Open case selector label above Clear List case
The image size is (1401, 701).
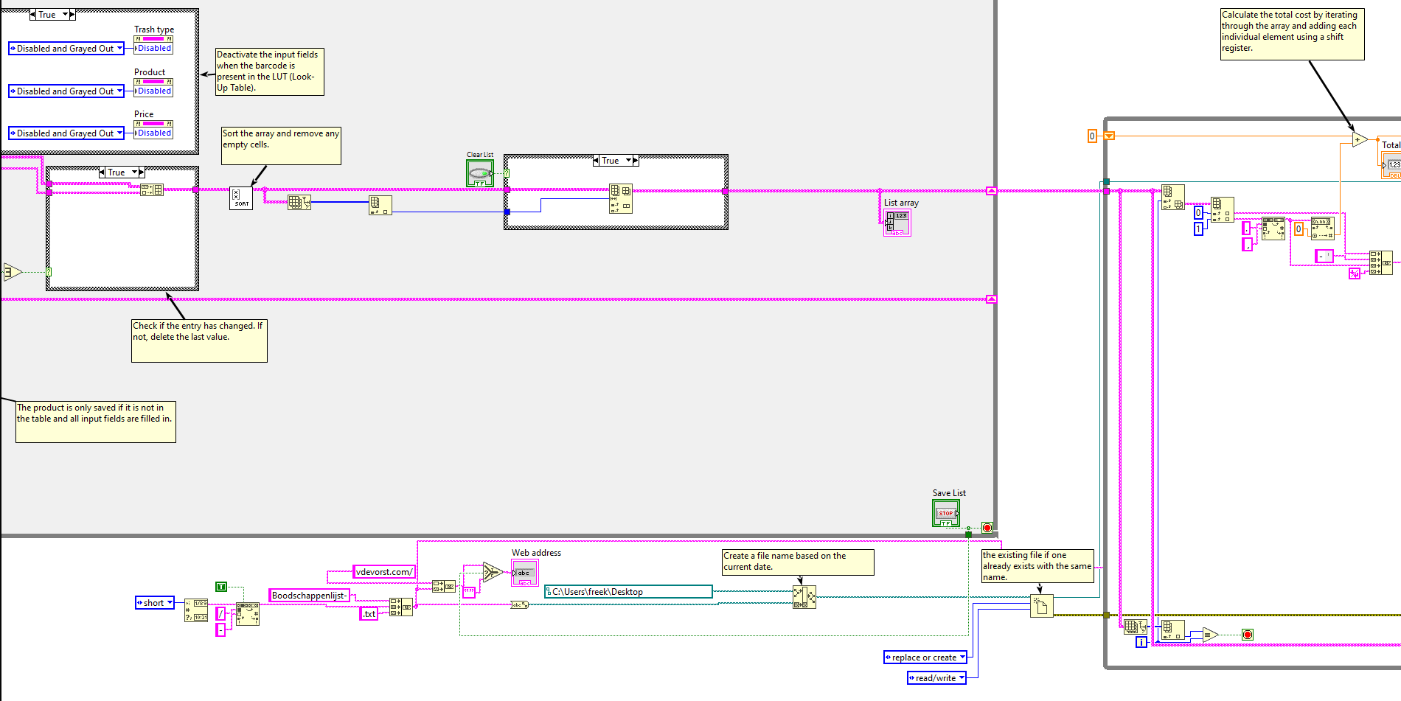tap(615, 161)
